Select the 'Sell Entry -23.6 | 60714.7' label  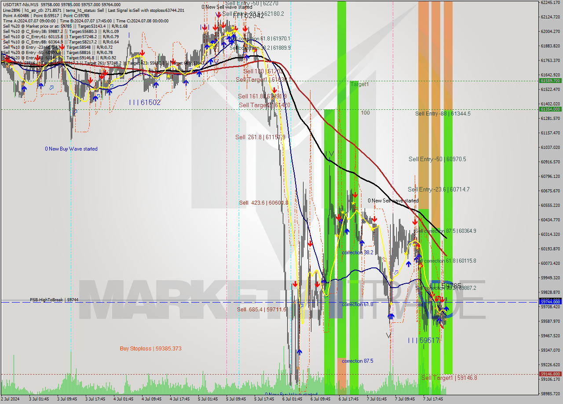pos(439,190)
